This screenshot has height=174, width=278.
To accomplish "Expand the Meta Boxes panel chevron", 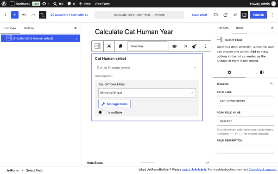I will tap(208, 163).
